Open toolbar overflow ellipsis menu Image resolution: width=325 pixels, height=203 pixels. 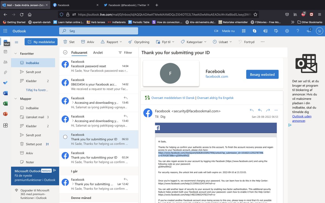262,42
